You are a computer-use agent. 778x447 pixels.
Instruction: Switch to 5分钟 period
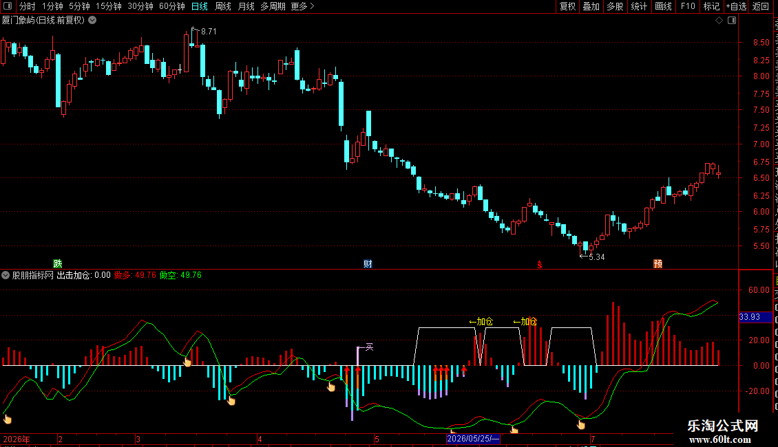[79, 6]
